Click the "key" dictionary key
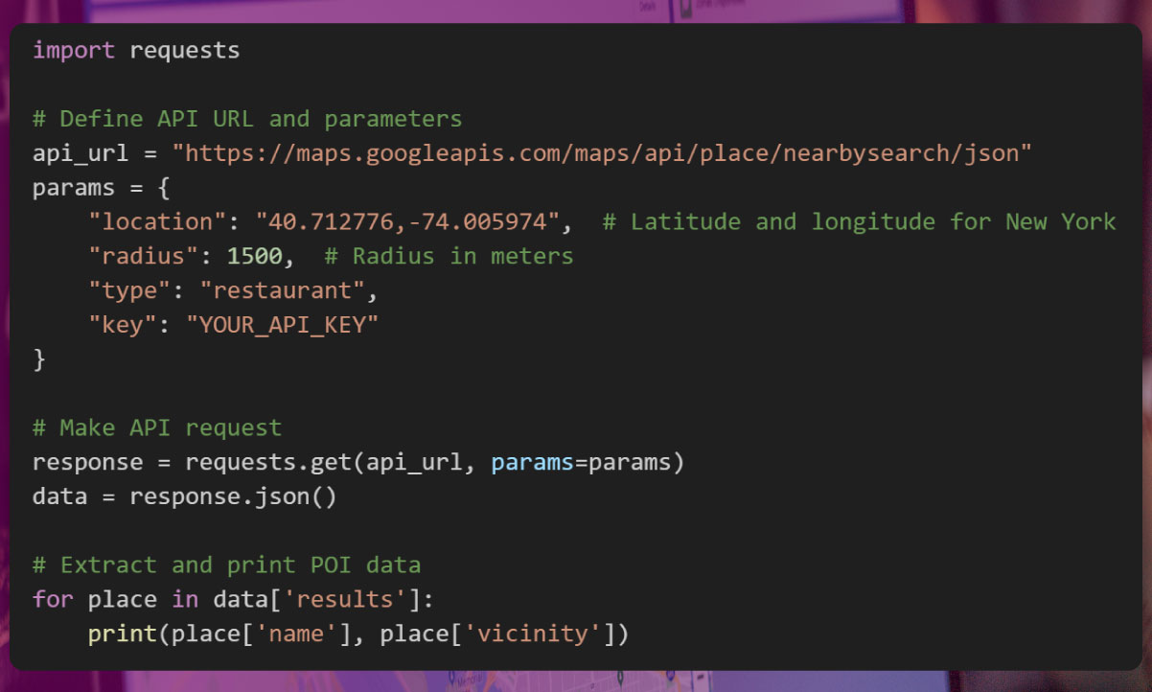 pyautogui.click(x=123, y=325)
